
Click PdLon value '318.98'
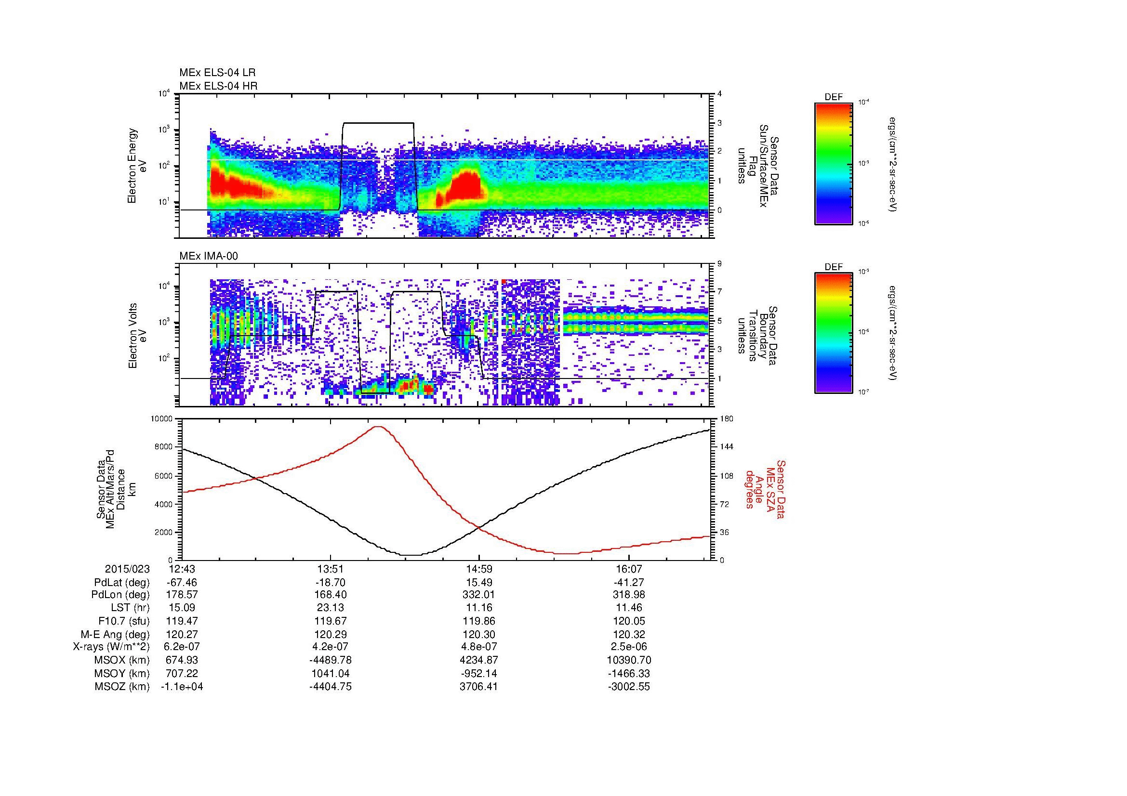pyautogui.click(x=629, y=594)
